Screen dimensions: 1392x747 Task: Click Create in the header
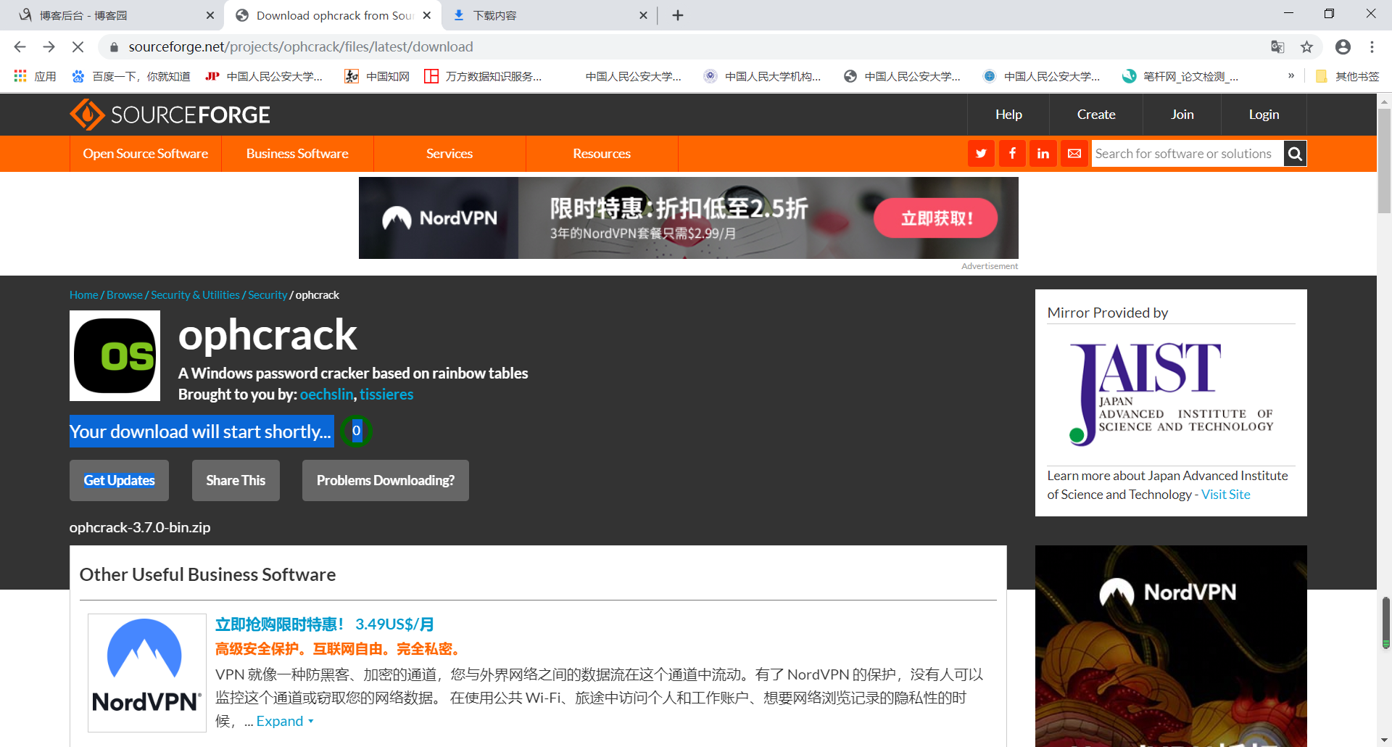point(1096,115)
